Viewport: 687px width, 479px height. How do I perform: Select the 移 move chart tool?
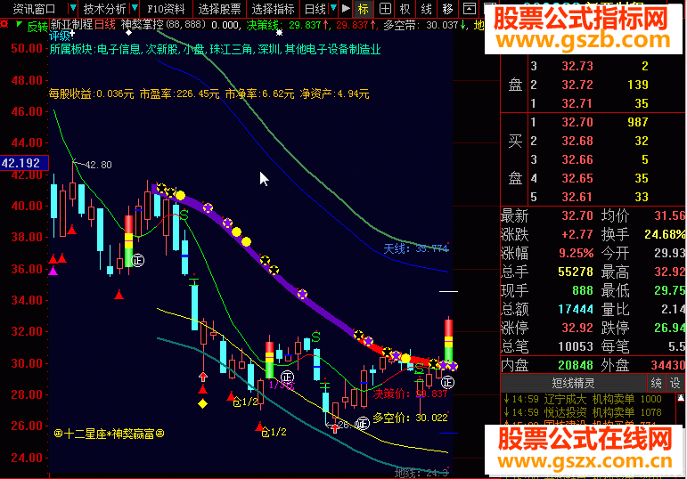pyautogui.click(x=448, y=8)
